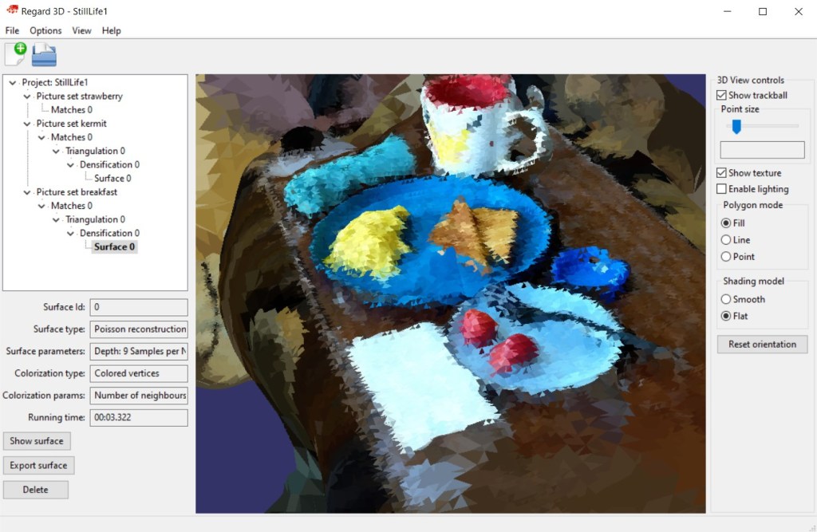Click the Surface type field
Screen dimensions: 817x532
coord(139,329)
